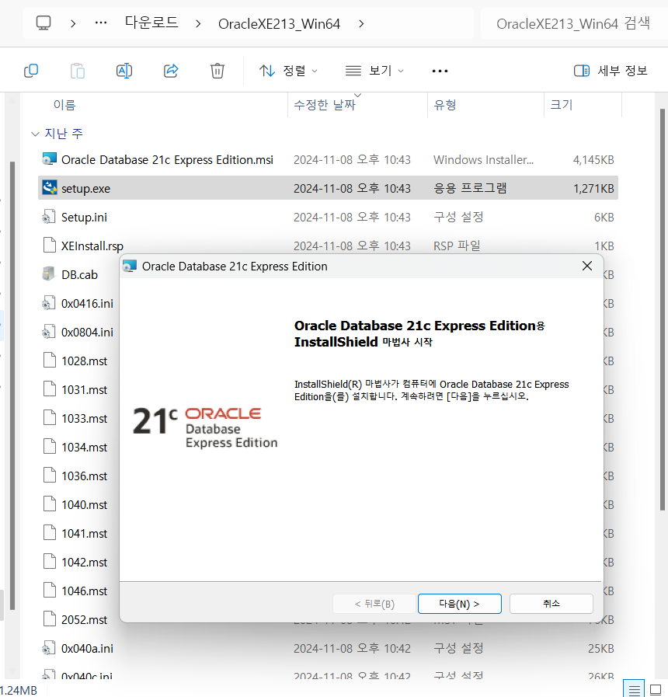
Task: Click the Delete trash can icon
Action: [217, 71]
